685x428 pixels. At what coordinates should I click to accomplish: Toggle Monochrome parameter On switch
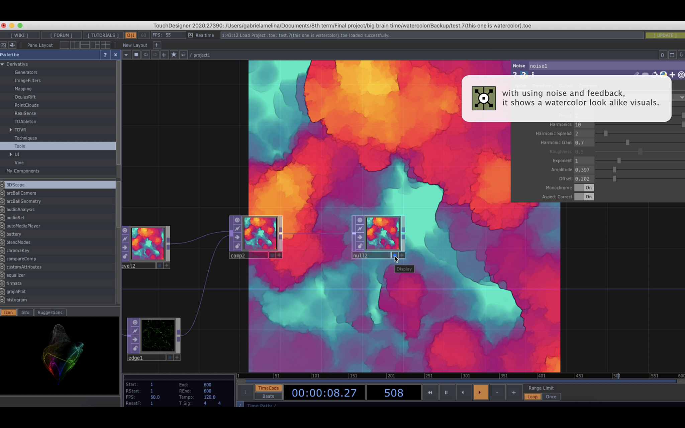coord(584,188)
